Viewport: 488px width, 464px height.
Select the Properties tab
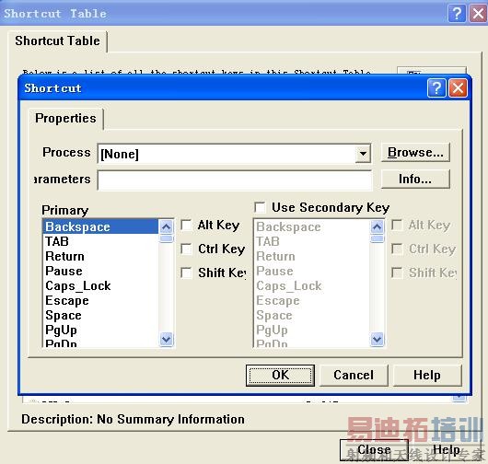click(65, 118)
